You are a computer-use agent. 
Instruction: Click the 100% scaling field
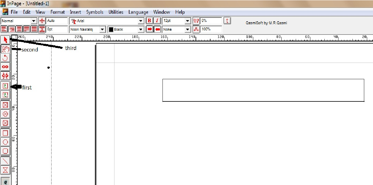[x=211, y=29]
